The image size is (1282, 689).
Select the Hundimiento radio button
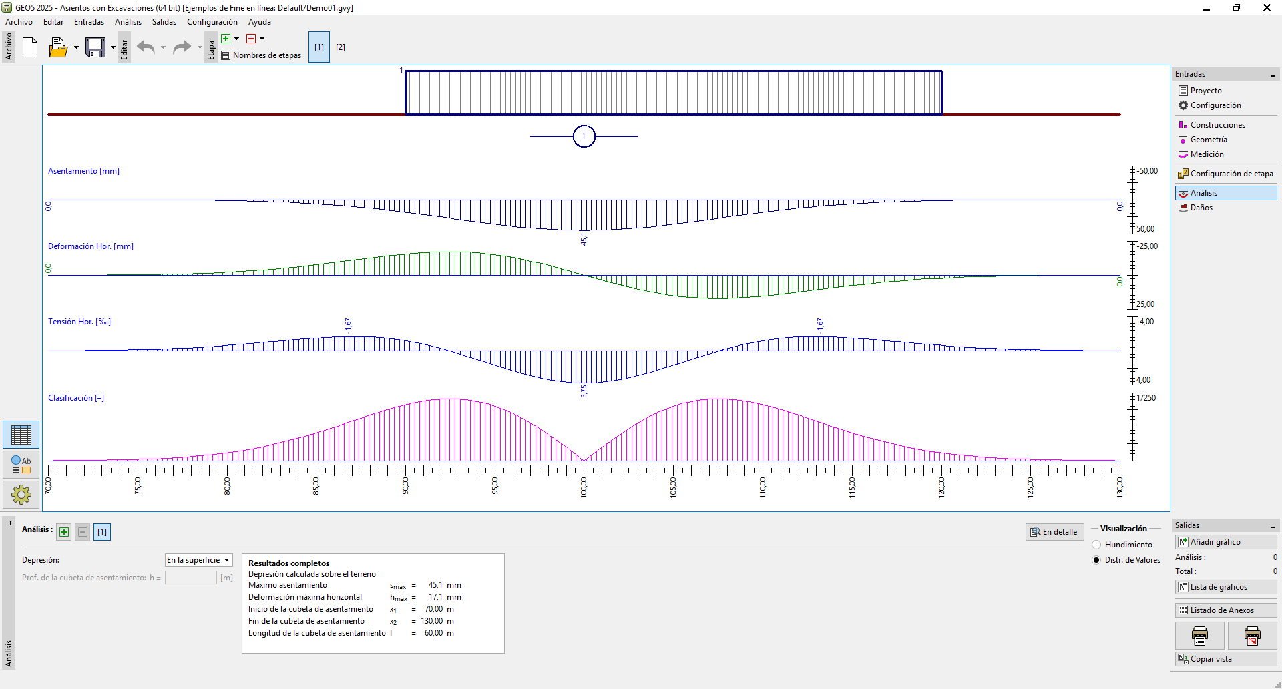point(1096,545)
